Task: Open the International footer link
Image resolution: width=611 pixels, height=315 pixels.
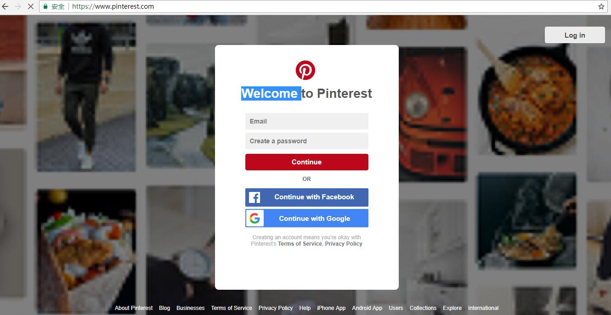Action: pos(483,308)
